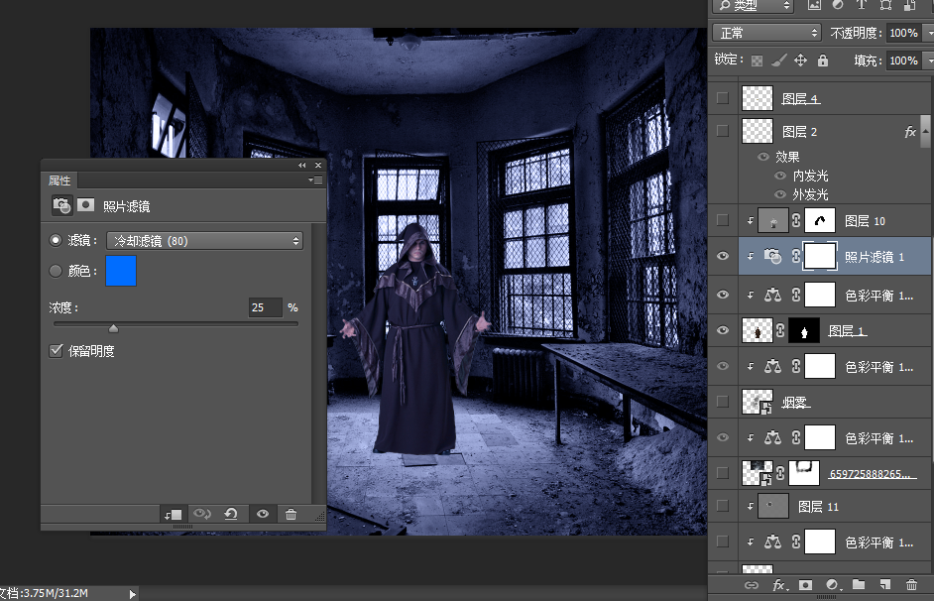Screen dimensions: 934x601
Task: Click the 属性 panel tab
Action: pos(59,180)
